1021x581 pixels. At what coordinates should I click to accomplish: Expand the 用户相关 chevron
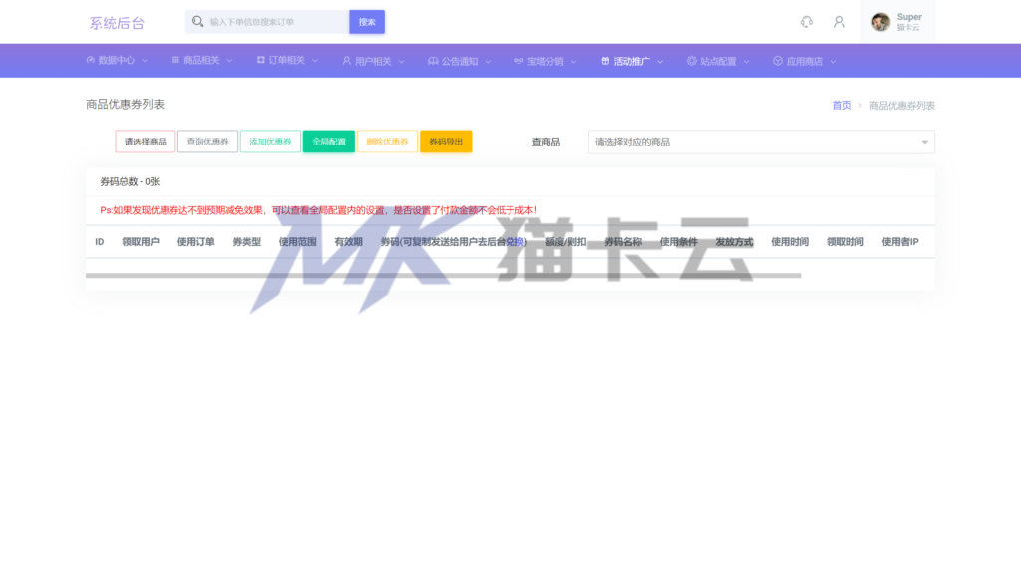click(401, 62)
